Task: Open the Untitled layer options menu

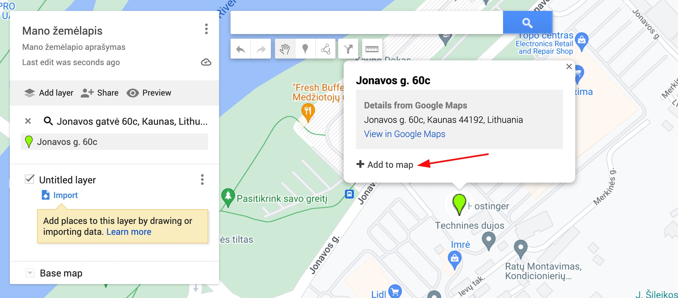Action: click(202, 180)
